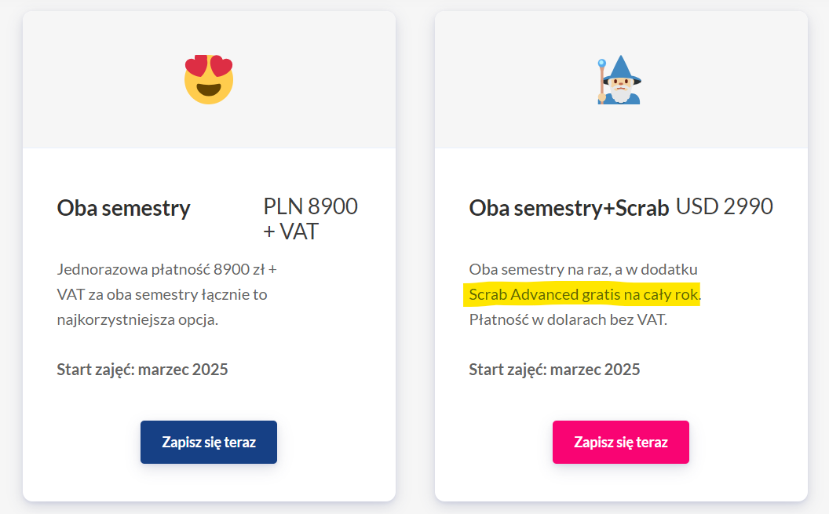Click the pink Zapisz się teraz button
The width and height of the screenshot is (829, 514).
tap(621, 442)
